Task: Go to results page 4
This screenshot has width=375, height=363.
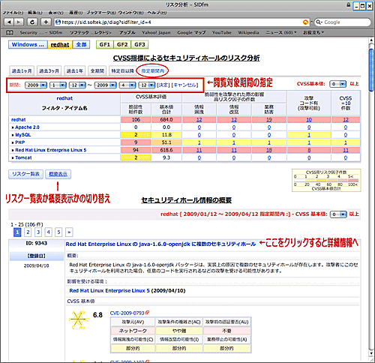Action: coord(49,232)
